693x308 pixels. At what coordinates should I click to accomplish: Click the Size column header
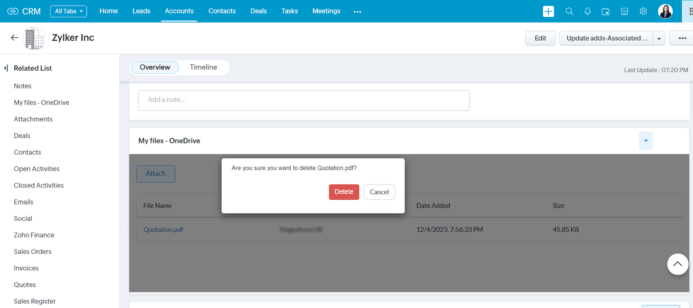coord(558,206)
